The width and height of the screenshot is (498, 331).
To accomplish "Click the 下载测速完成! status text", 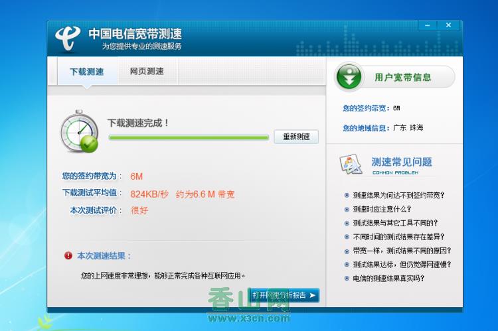I will click(138, 123).
